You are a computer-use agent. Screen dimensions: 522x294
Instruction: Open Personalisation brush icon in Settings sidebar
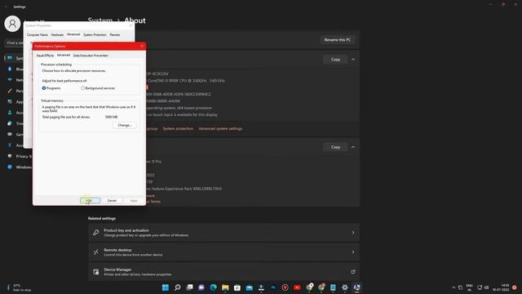[x=10, y=91]
